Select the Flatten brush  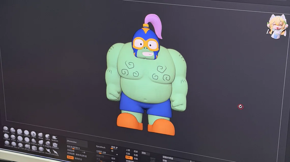(34, 141)
